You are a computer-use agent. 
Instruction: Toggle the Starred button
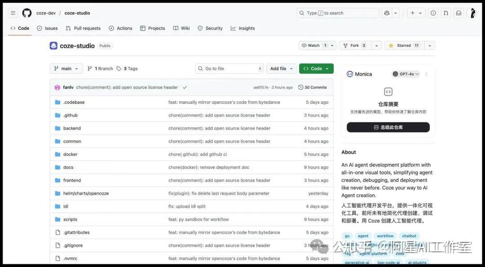point(404,45)
